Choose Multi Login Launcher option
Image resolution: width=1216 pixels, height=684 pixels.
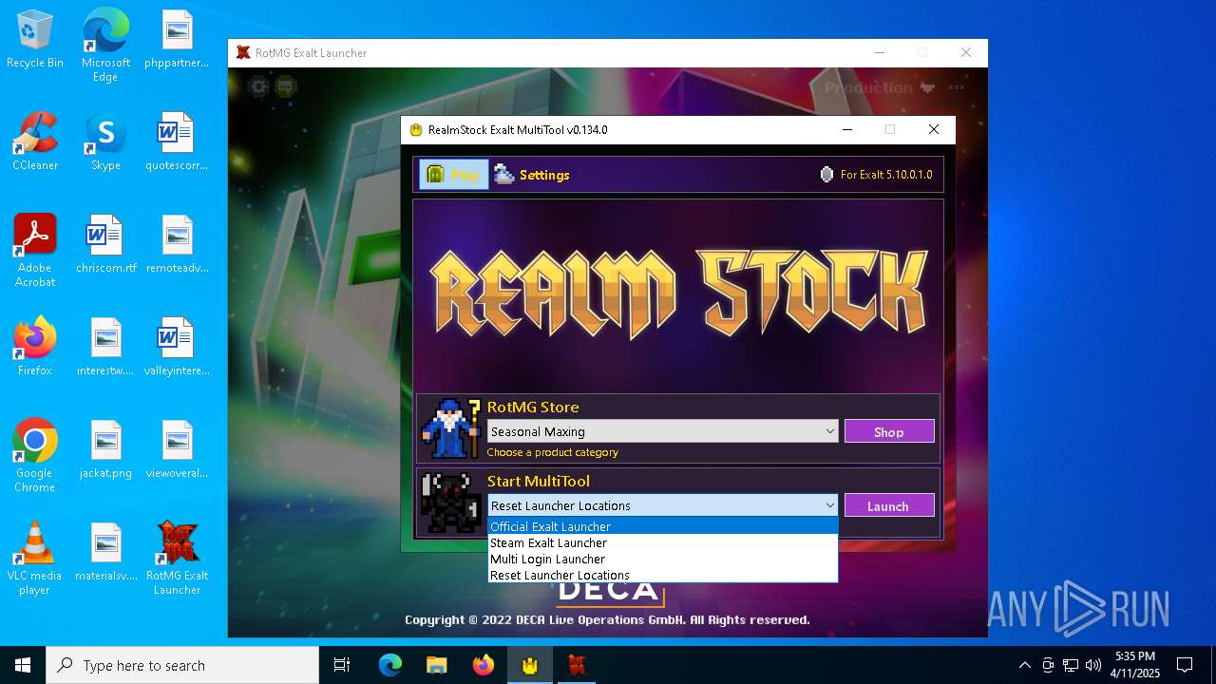pyautogui.click(x=663, y=559)
